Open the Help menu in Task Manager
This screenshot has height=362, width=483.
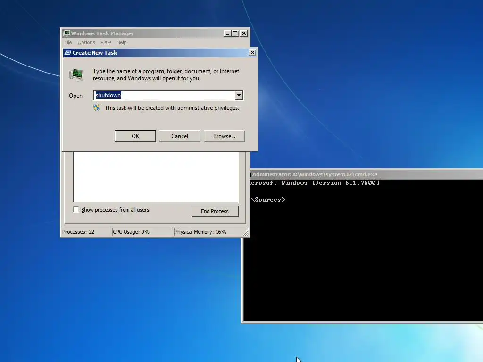[121, 42]
